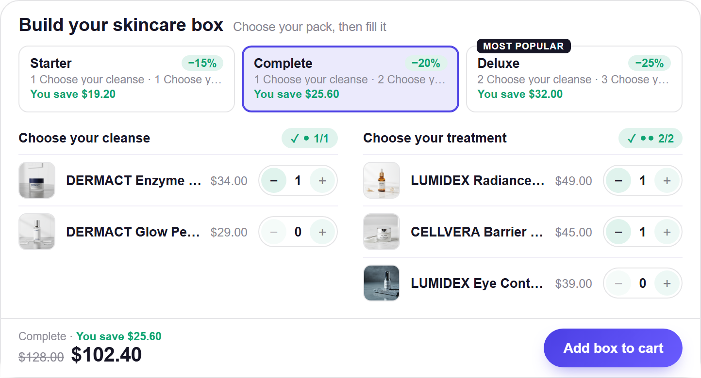Remove one LUMIDEX Radiance item
Image resolution: width=701 pixels, height=378 pixels.
618,181
